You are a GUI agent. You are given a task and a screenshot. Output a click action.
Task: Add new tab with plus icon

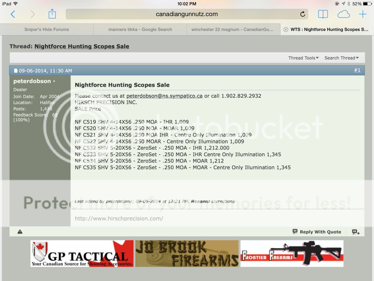pos(363,14)
